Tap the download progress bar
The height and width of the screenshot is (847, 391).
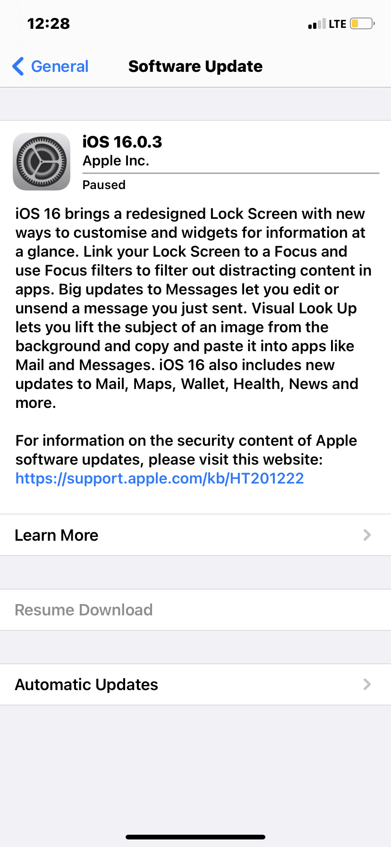pos(231,173)
